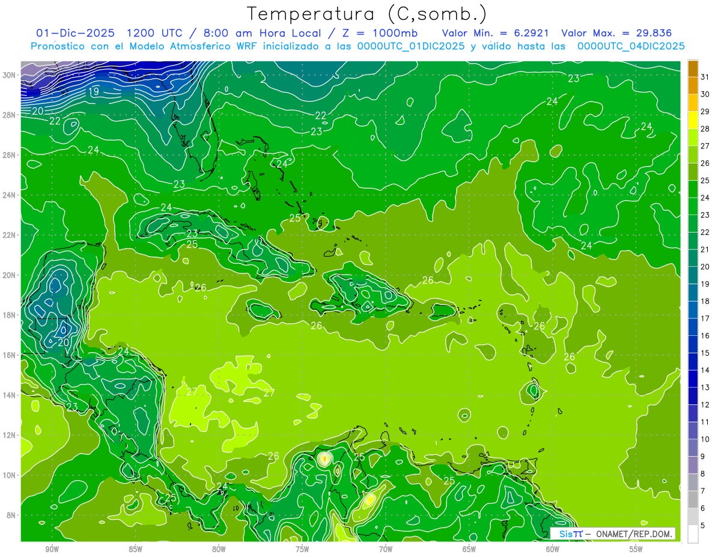
Task: Click the title 'Temperatura (C,somb.)'
Action: [367, 14]
